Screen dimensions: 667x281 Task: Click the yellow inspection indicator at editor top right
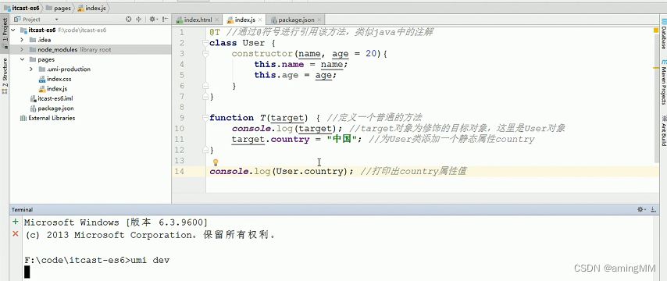(655, 30)
